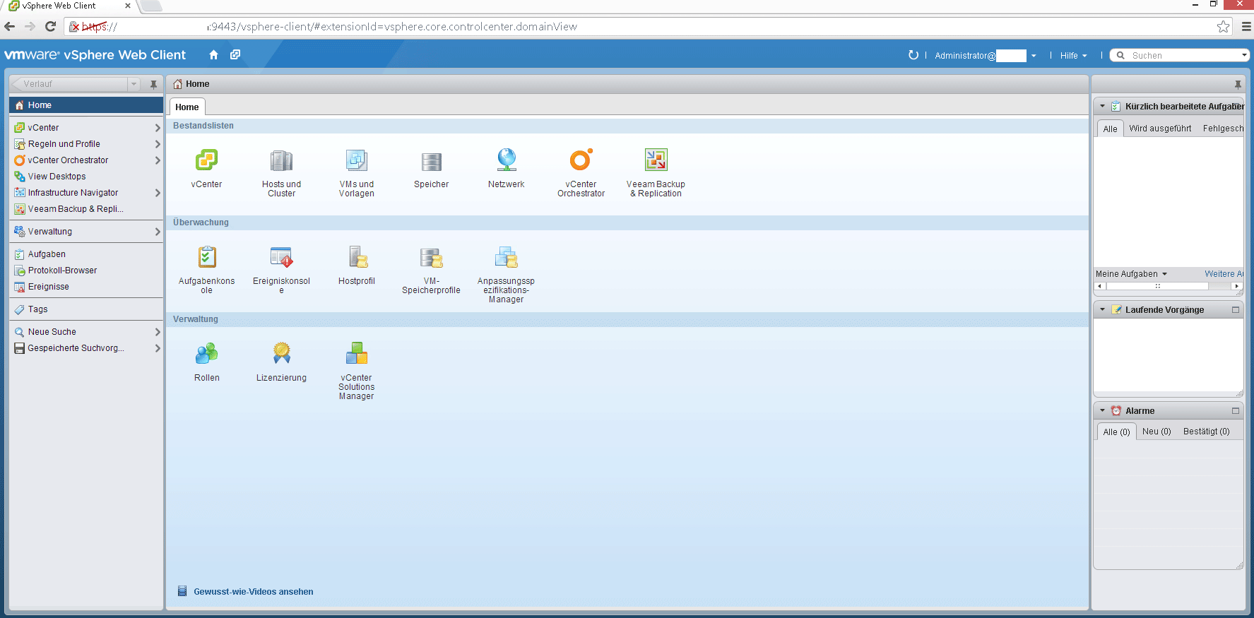Expand vCenter in the navigator

tap(158, 128)
